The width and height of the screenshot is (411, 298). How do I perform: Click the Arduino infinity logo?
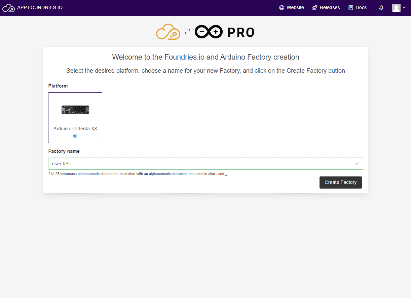click(x=209, y=32)
